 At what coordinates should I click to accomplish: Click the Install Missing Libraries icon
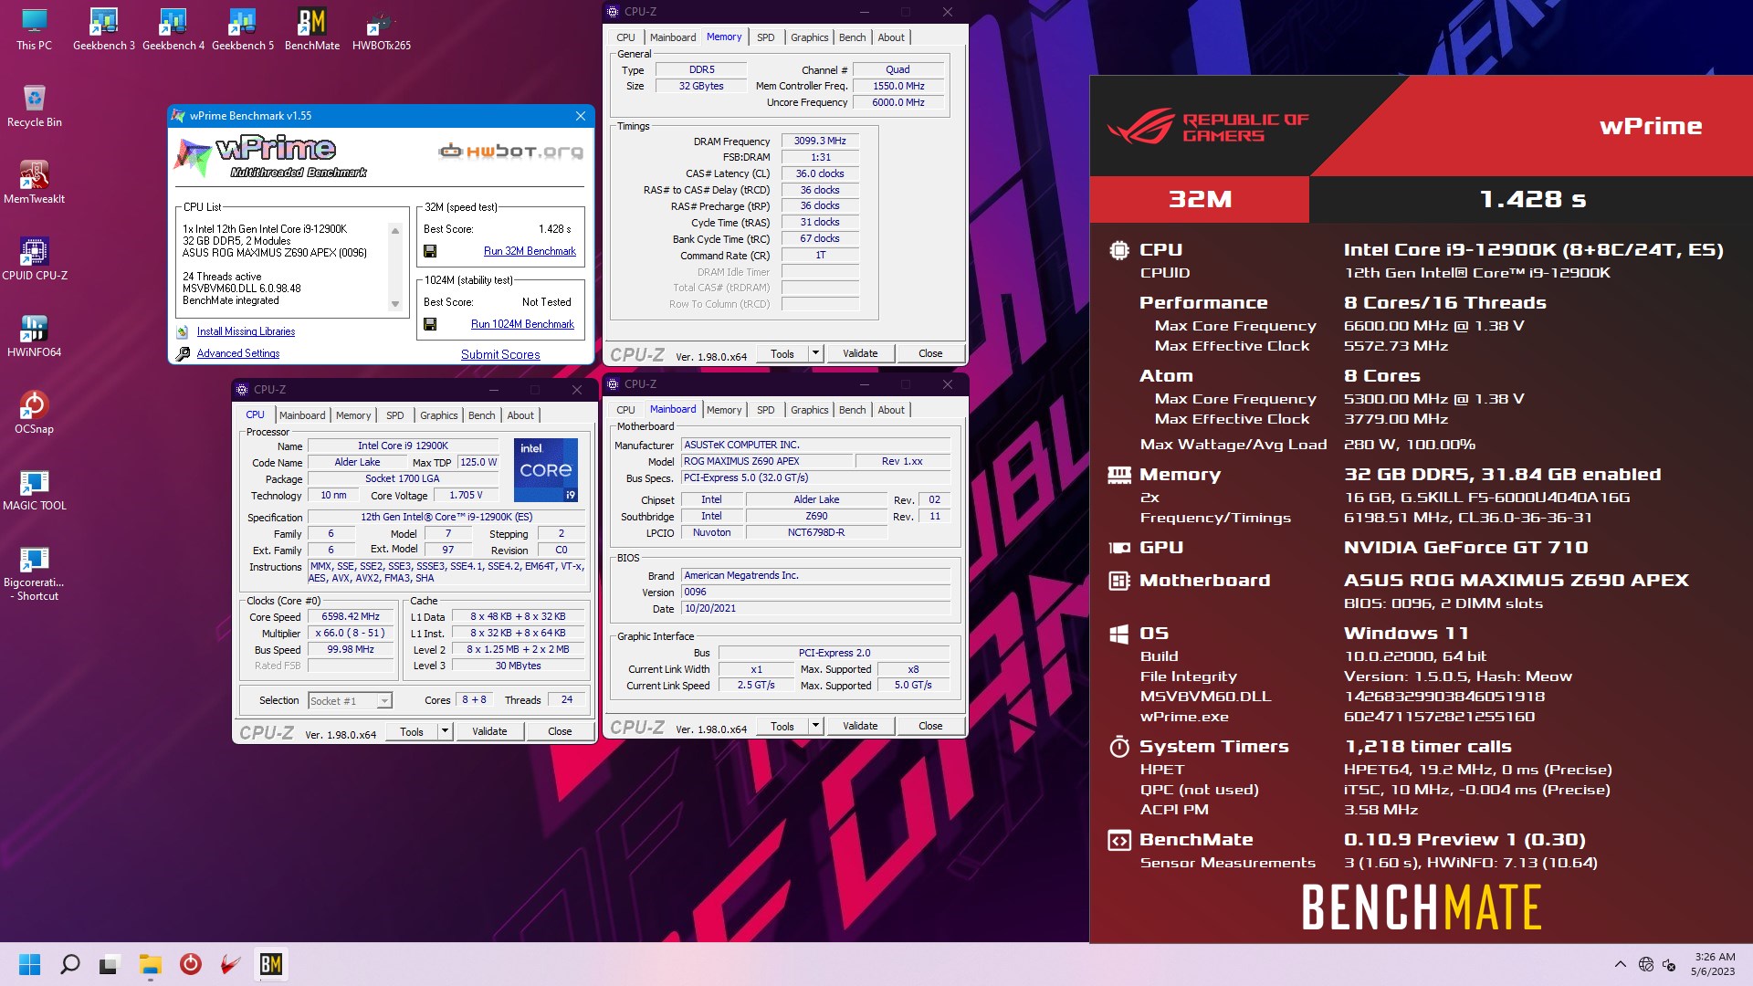pos(183,332)
